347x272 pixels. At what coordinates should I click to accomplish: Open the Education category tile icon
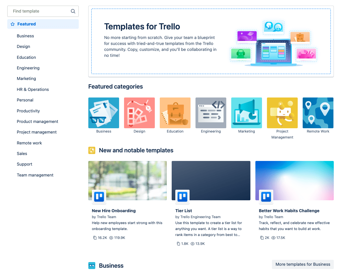175,113
